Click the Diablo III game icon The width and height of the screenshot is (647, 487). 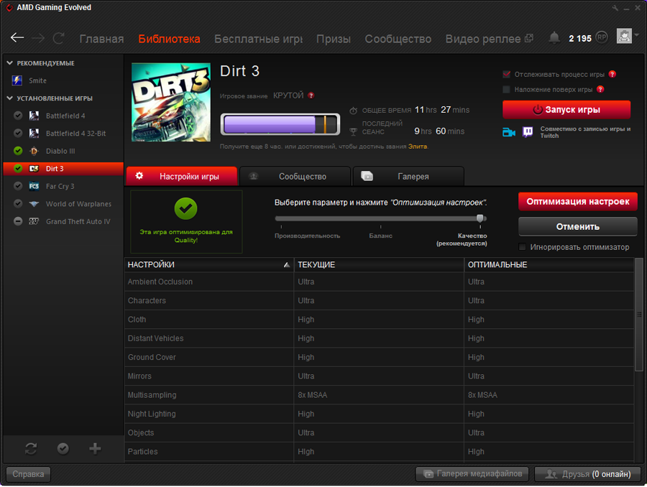(x=34, y=151)
